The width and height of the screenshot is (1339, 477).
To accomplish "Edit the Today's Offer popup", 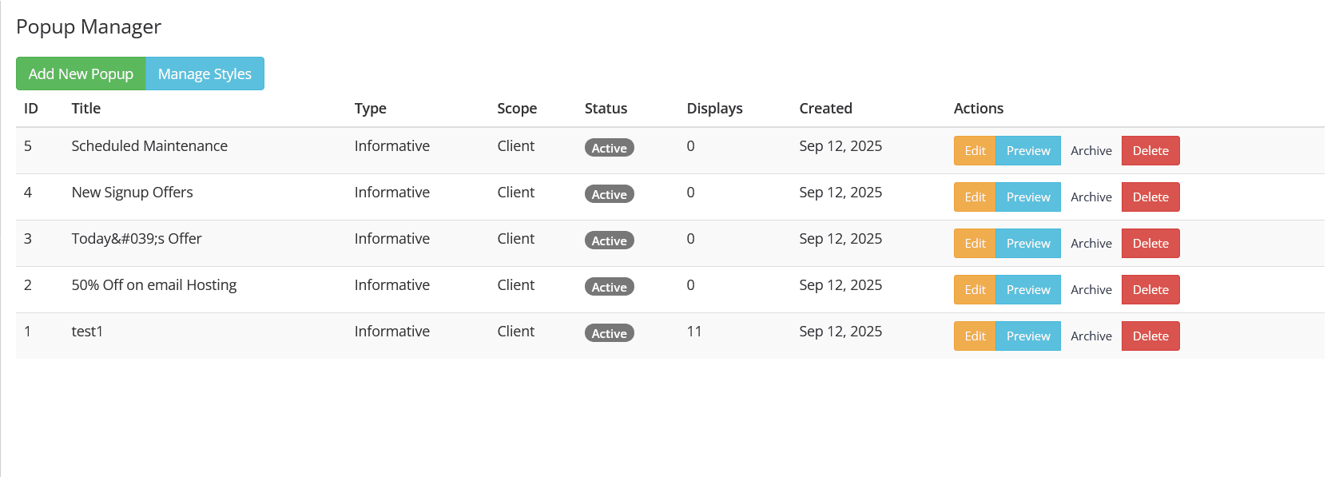I will coord(975,244).
